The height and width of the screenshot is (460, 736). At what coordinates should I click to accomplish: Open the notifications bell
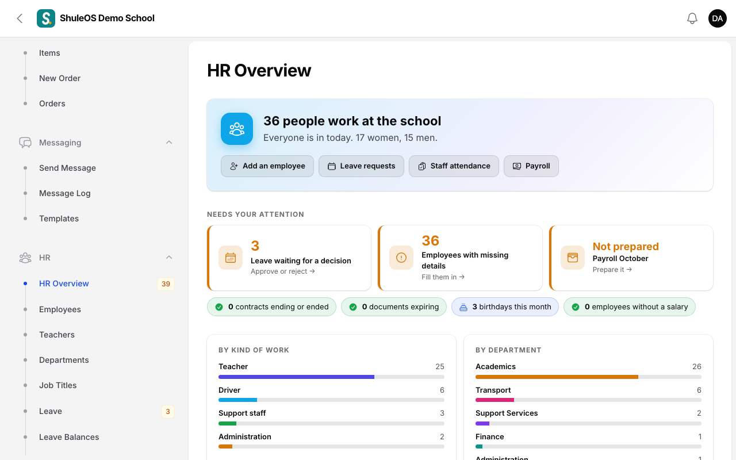pyautogui.click(x=692, y=18)
